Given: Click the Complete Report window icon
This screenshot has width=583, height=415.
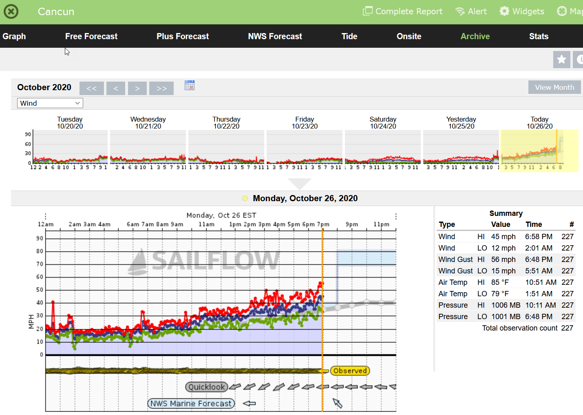Looking at the screenshot, I should (368, 11).
